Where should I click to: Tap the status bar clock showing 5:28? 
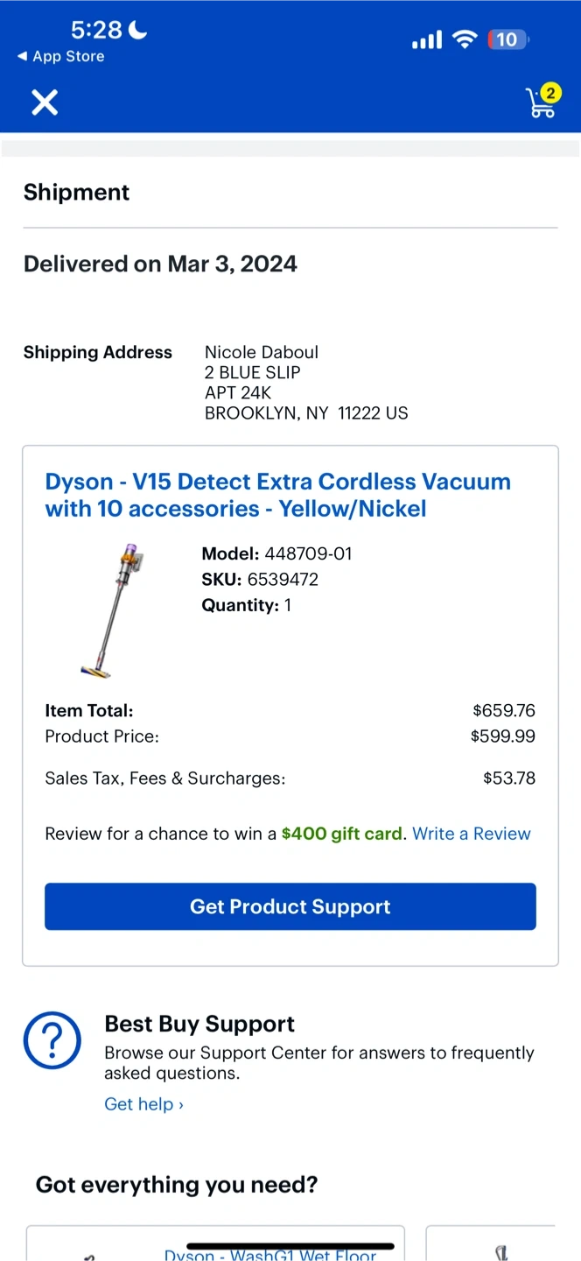96,31
